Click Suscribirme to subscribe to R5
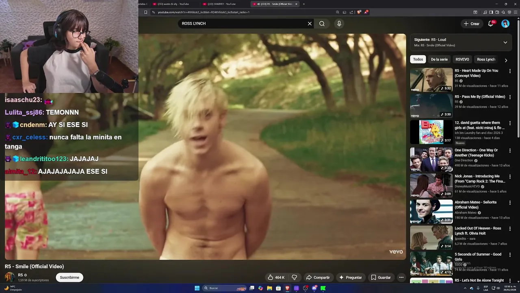 coord(69,278)
